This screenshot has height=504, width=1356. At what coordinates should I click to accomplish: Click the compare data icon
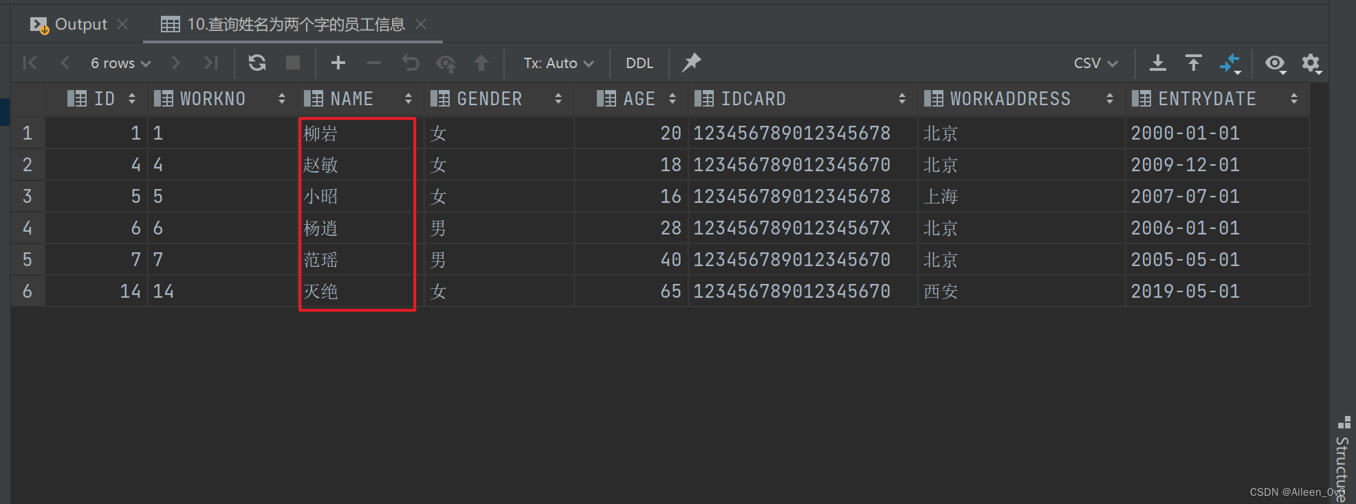pos(1230,63)
